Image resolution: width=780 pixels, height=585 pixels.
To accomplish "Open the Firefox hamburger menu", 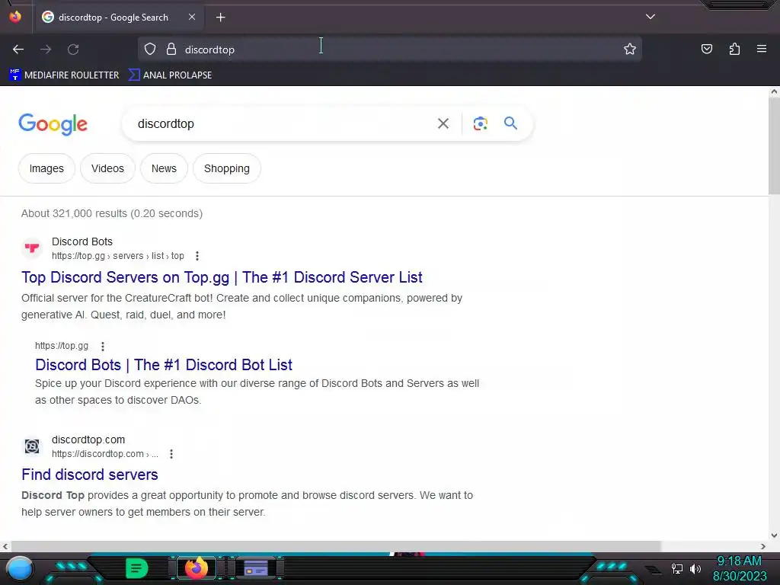I will [762, 49].
